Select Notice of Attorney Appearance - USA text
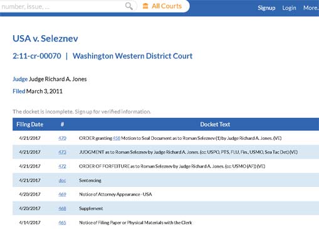319x229 pixels. click(x=115, y=194)
